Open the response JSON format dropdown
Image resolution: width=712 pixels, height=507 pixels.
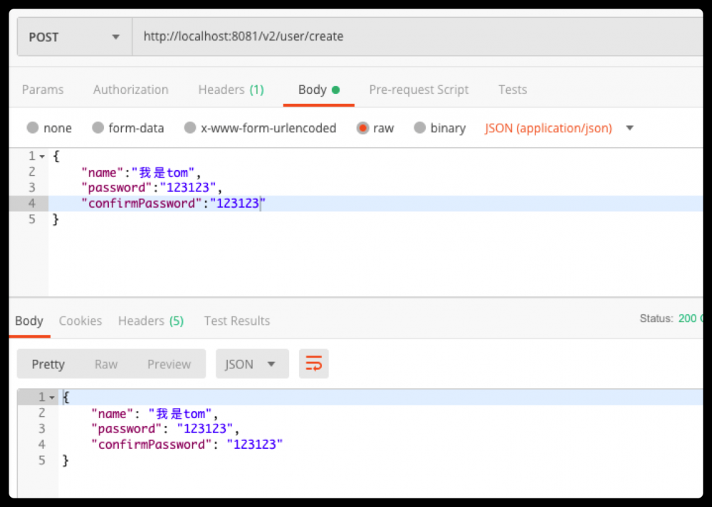point(252,364)
